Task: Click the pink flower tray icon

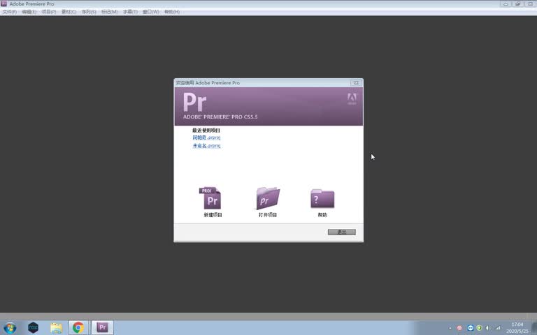Action: (459, 328)
